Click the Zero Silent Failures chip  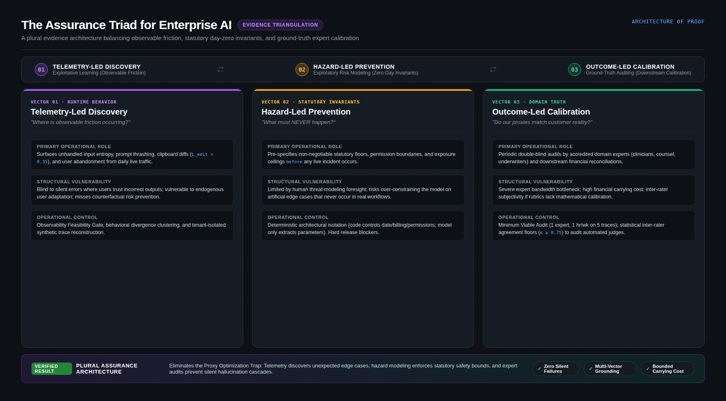point(556,369)
